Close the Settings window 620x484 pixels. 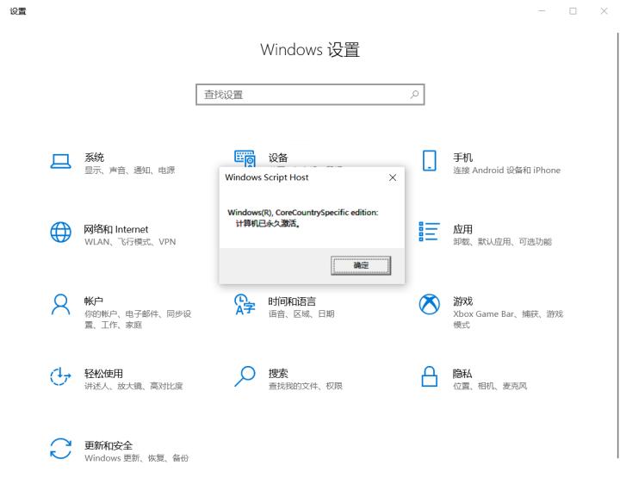click(604, 10)
